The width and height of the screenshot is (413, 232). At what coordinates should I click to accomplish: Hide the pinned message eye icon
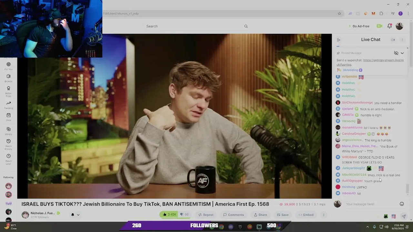click(396, 53)
